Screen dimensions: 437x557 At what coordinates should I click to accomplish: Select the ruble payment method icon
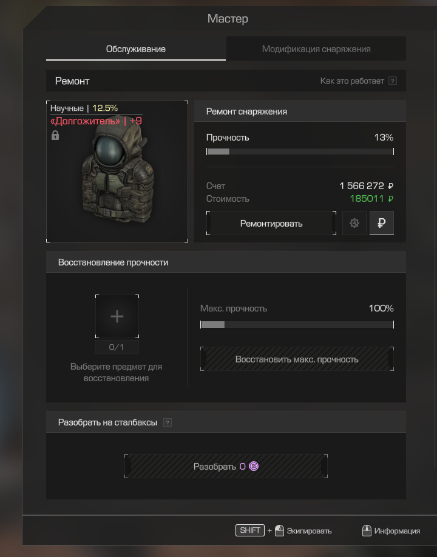coord(382,223)
